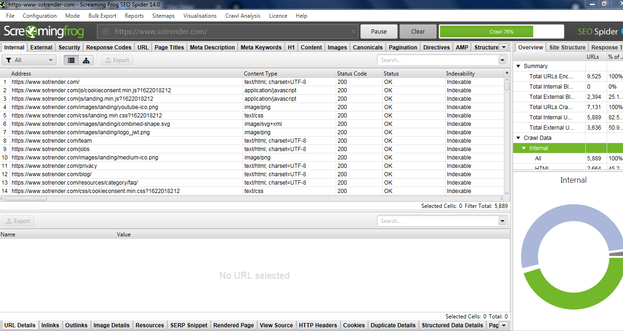The width and height of the screenshot is (623, 331).
Task: Clear the URL field with X icon
Action: point(353,32)
